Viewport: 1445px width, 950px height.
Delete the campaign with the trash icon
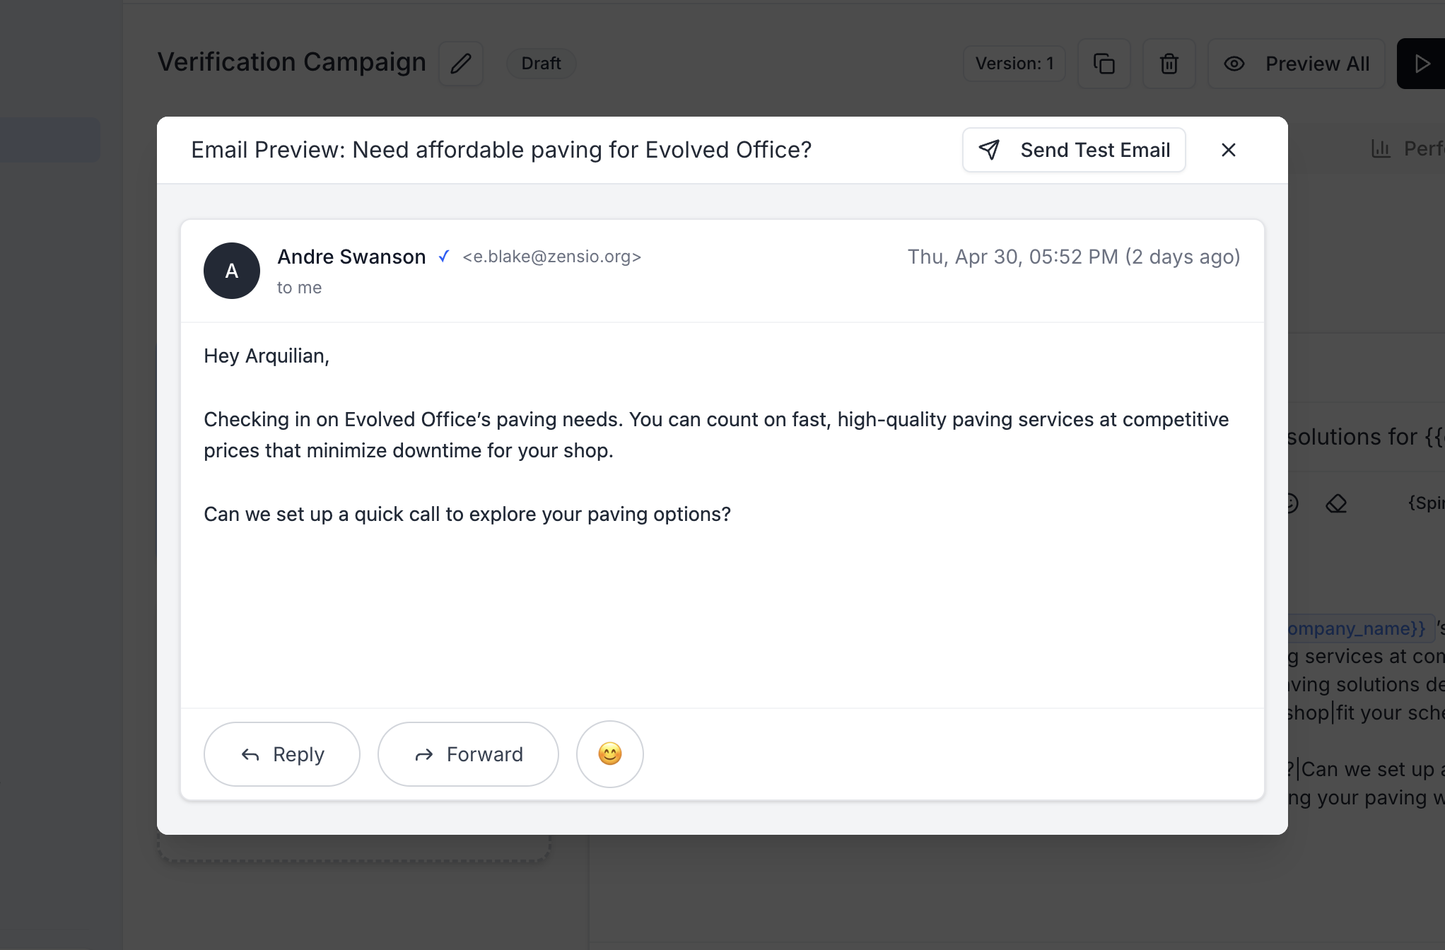pos(1169,64)
